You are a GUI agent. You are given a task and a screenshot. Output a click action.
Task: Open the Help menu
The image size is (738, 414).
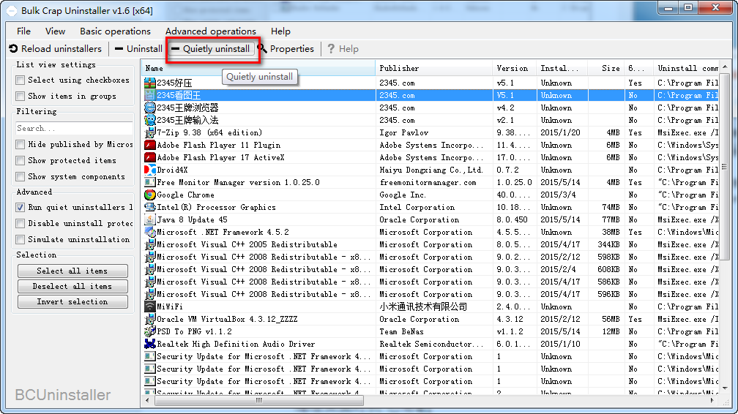pos(280,31)
